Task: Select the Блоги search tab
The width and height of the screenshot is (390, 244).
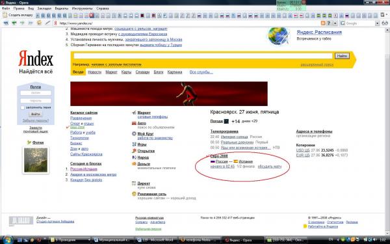Action: [x=158, y=72]
